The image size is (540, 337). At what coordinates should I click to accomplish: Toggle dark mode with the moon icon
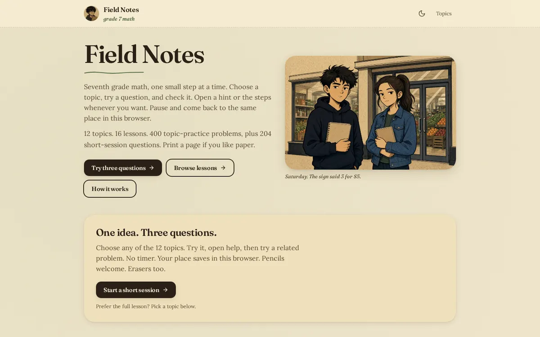[422, 13]
